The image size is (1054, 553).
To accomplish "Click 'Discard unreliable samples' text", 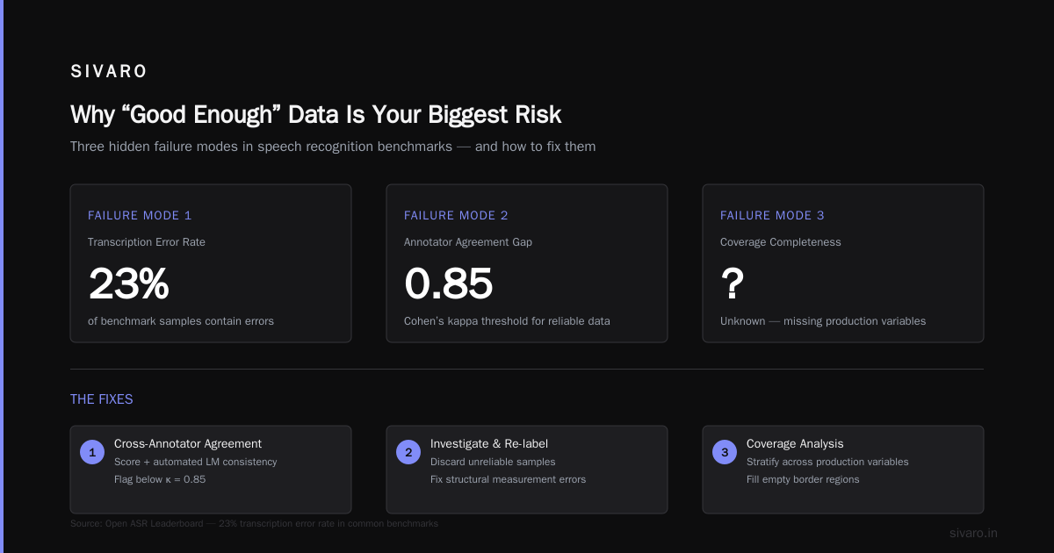I will 493,462.
